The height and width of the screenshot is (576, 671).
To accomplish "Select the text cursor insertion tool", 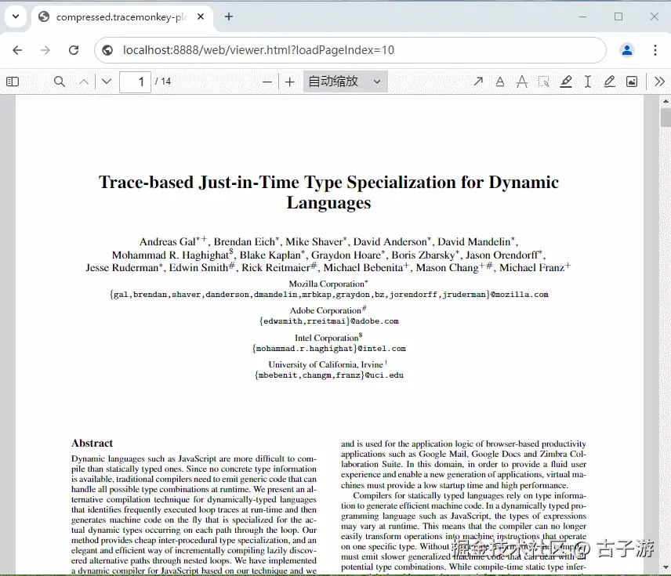I will pos(588,82).
